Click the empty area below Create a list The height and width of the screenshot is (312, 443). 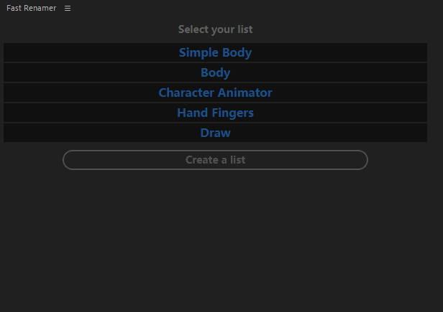[215, 237]
